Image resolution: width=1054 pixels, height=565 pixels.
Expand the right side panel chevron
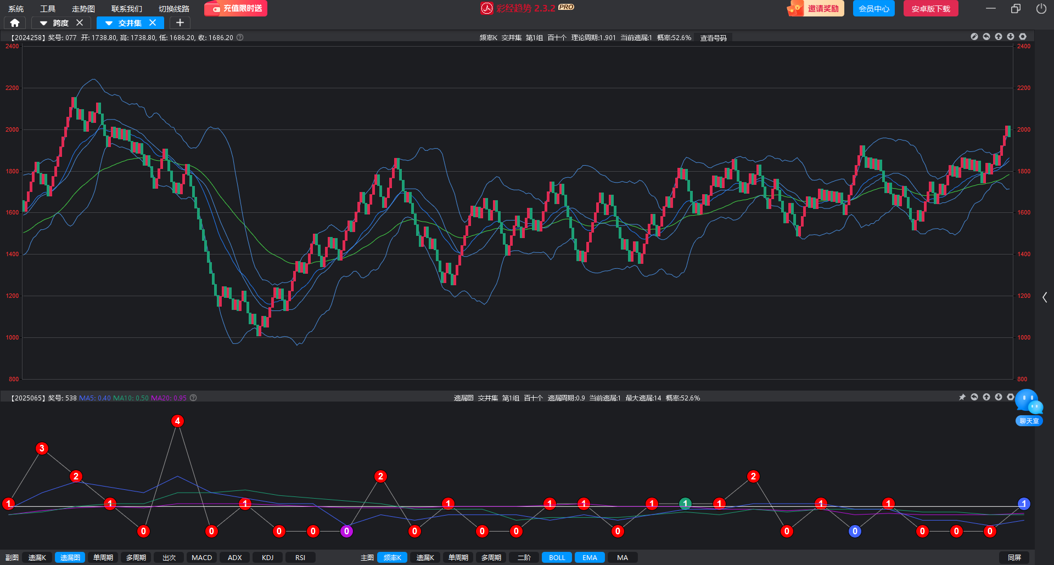click(1045, 297)
